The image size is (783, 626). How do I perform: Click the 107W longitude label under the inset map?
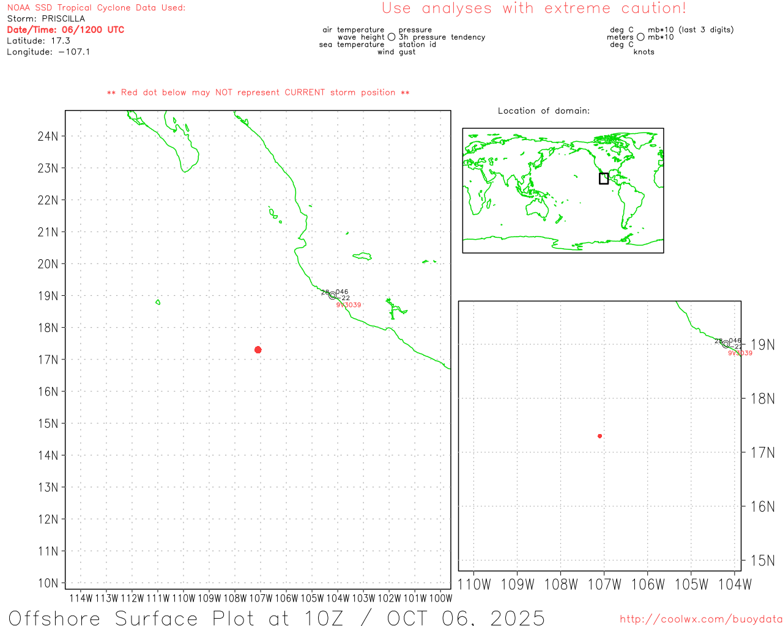coord(604,584)
